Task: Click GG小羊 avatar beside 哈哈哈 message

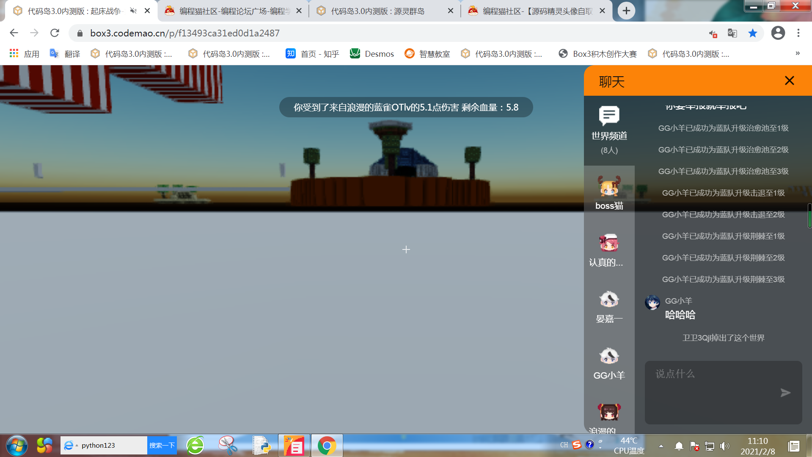Action: pos(652,302)
